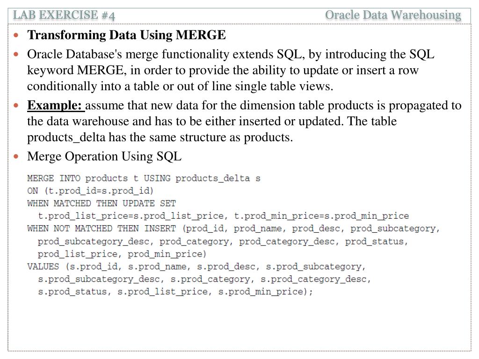The height and width of the screenshot is (359, 479).
Task: Click the LAB EXERCISE #4 header title
Action: tap(64, 15)
